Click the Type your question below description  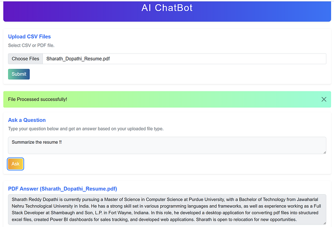coord(85,128)
